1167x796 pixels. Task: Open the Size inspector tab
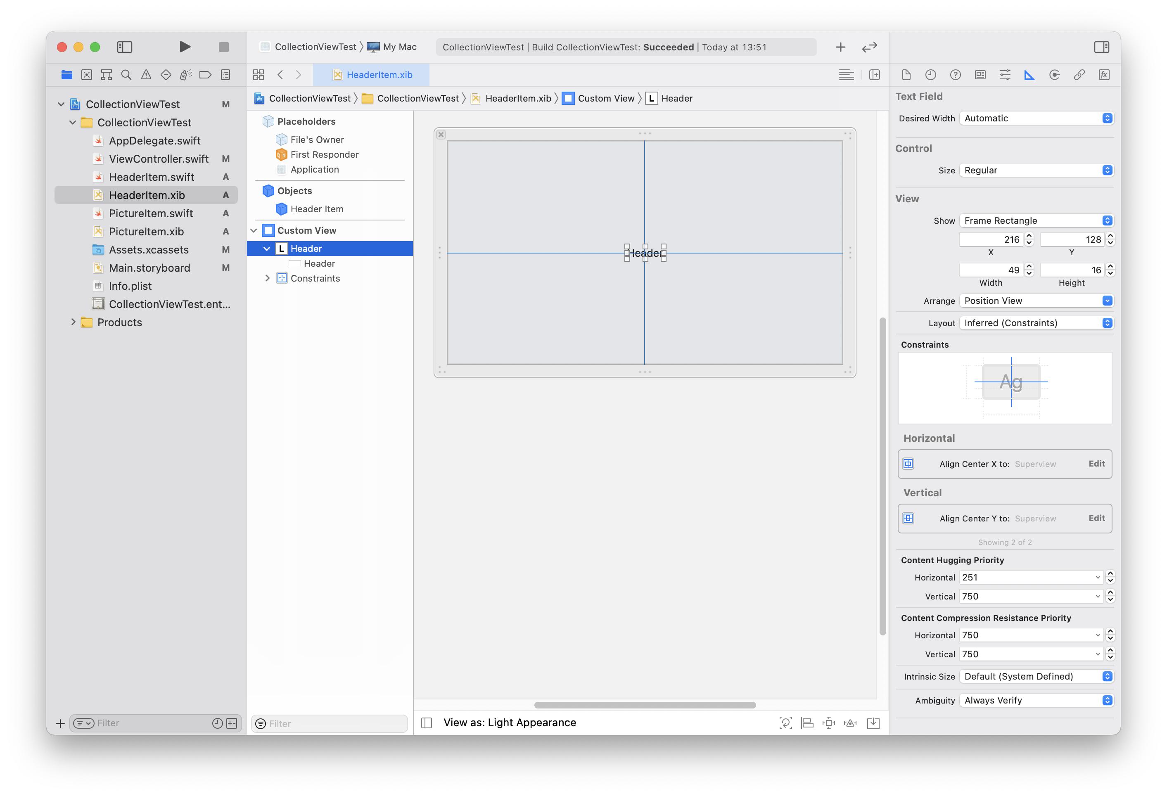point(1029,75)
